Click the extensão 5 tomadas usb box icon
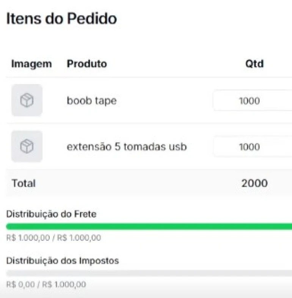The image size is (292, 298). [x=27, y=146]
